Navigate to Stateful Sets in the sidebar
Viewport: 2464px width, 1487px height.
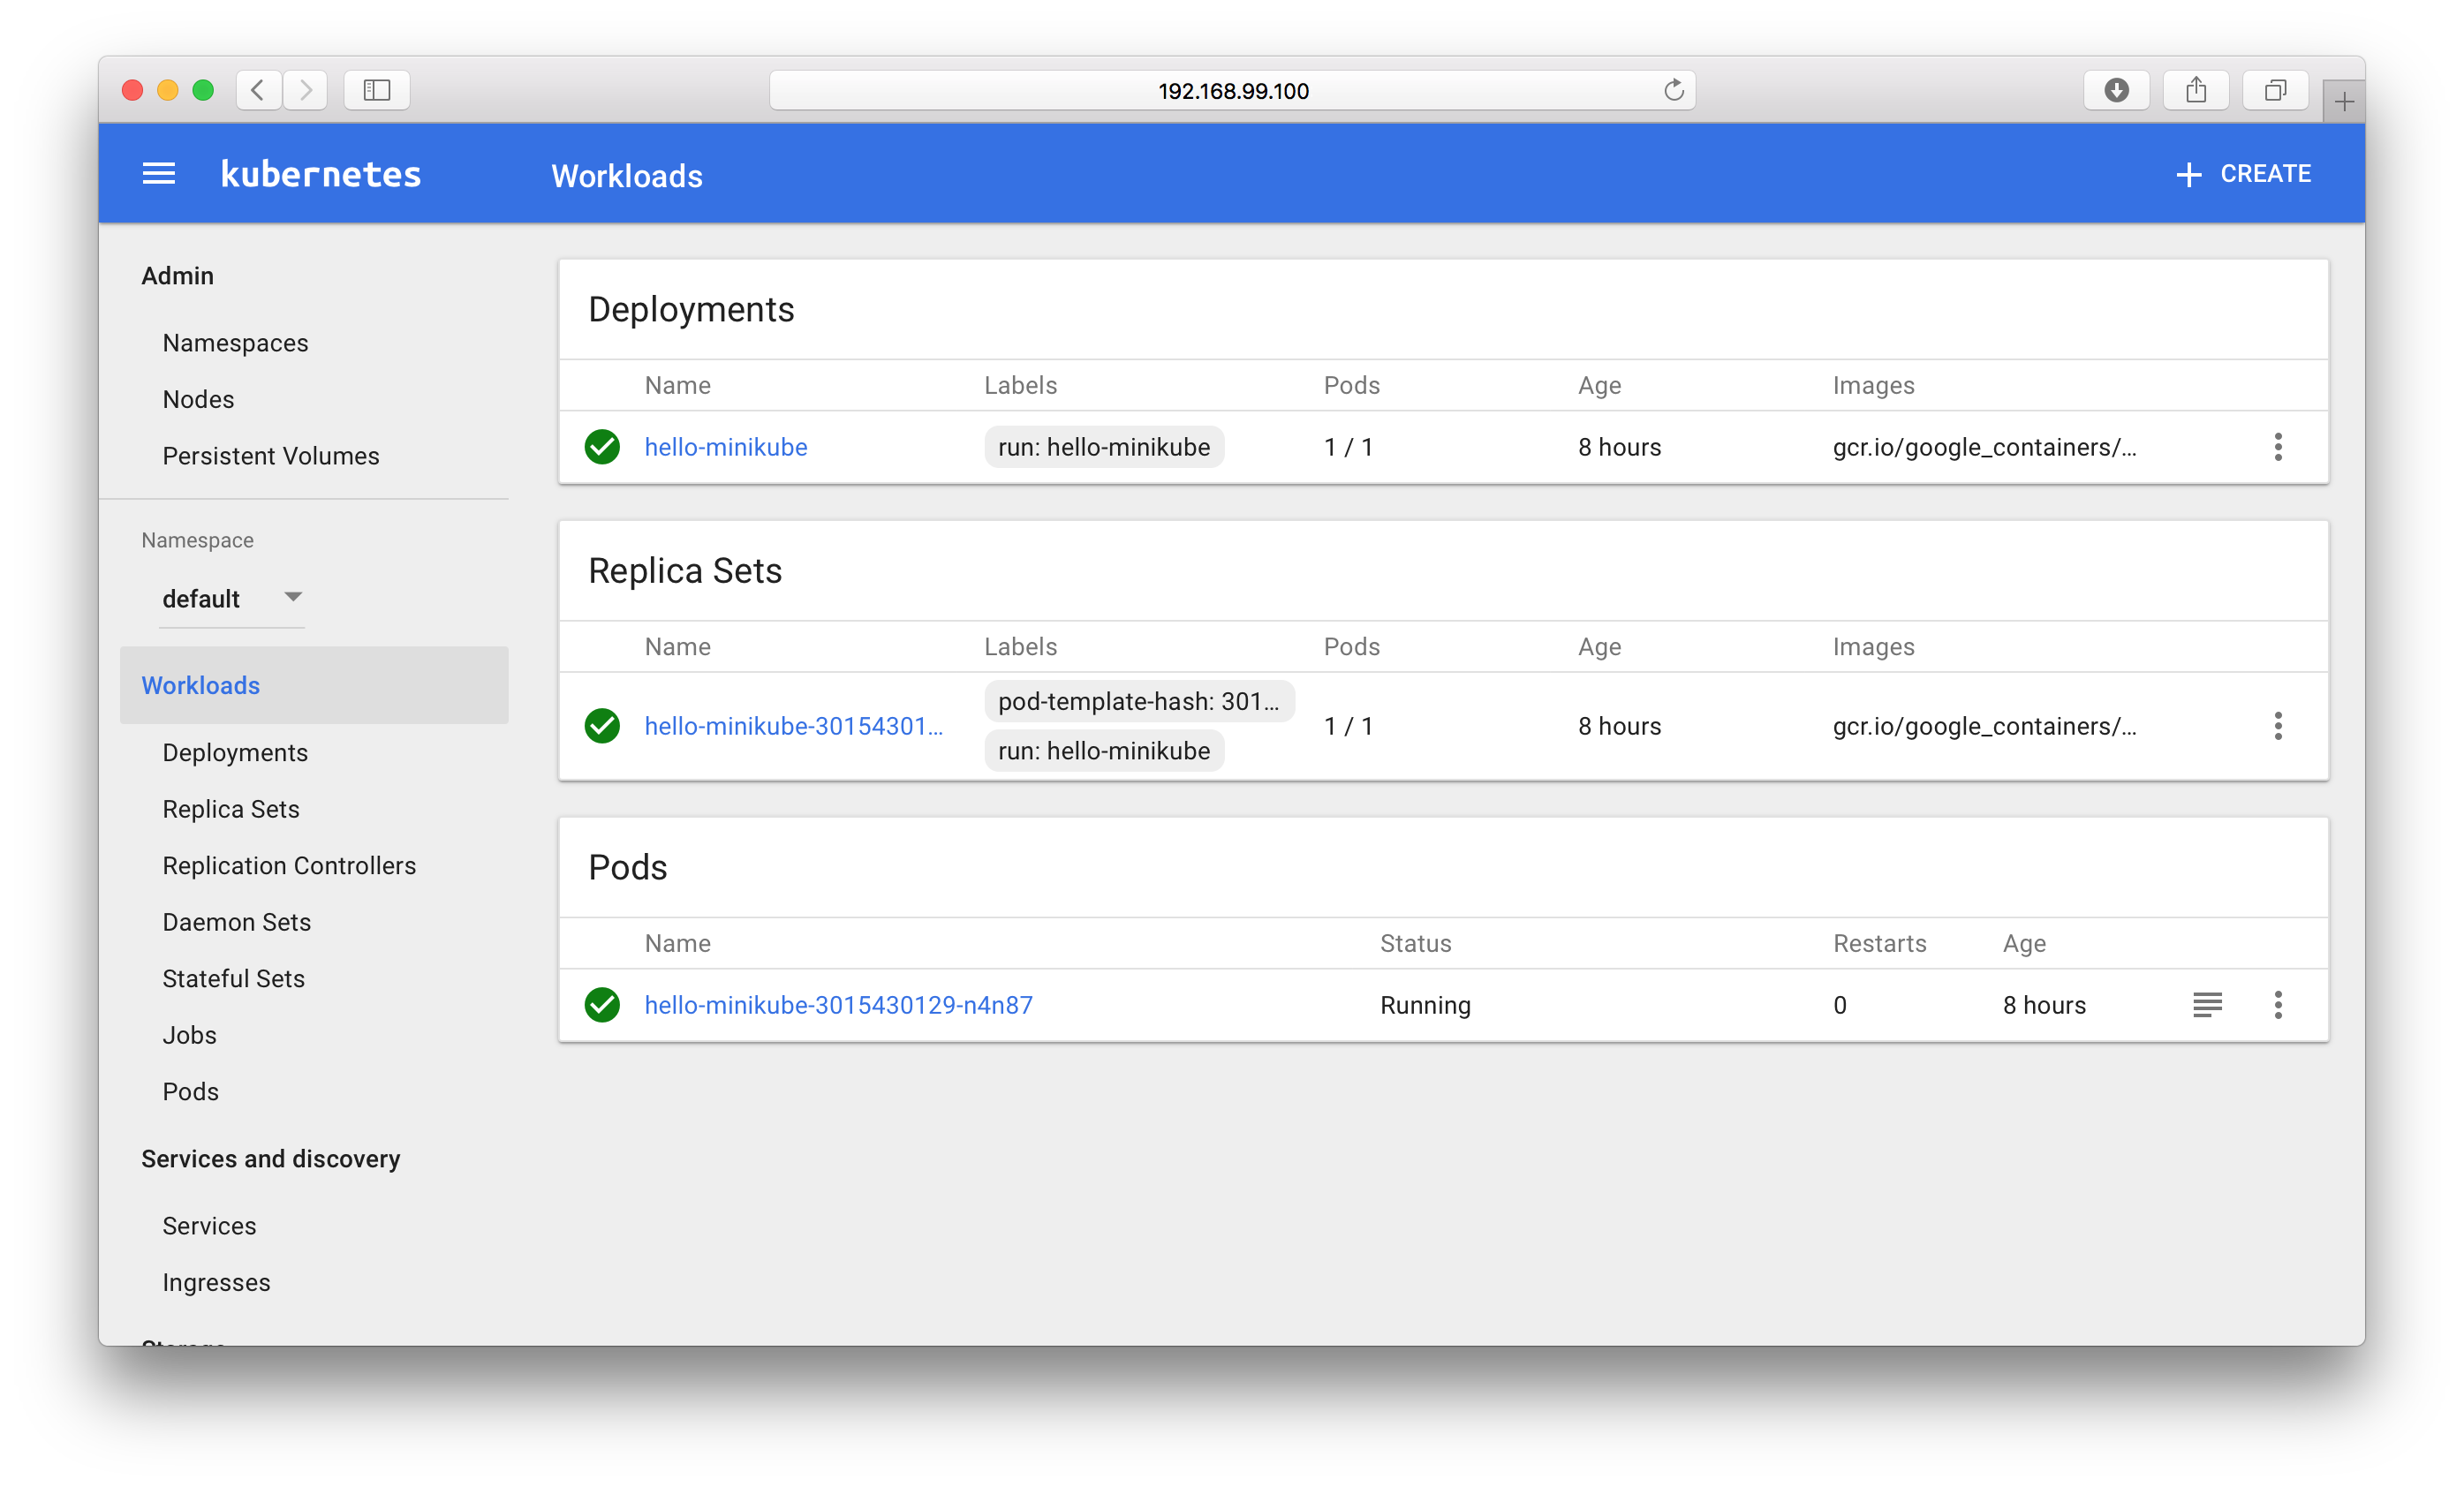click(x=233, y=978)
